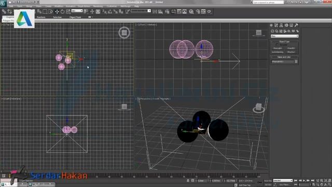Open the Edit menu
The width and height of the screenshot is (332, 187).
click(x=11, y=6)
